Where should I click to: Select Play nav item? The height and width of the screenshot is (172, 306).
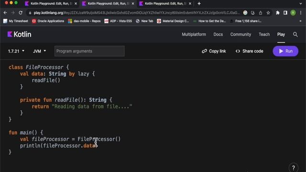click(281, 34)
